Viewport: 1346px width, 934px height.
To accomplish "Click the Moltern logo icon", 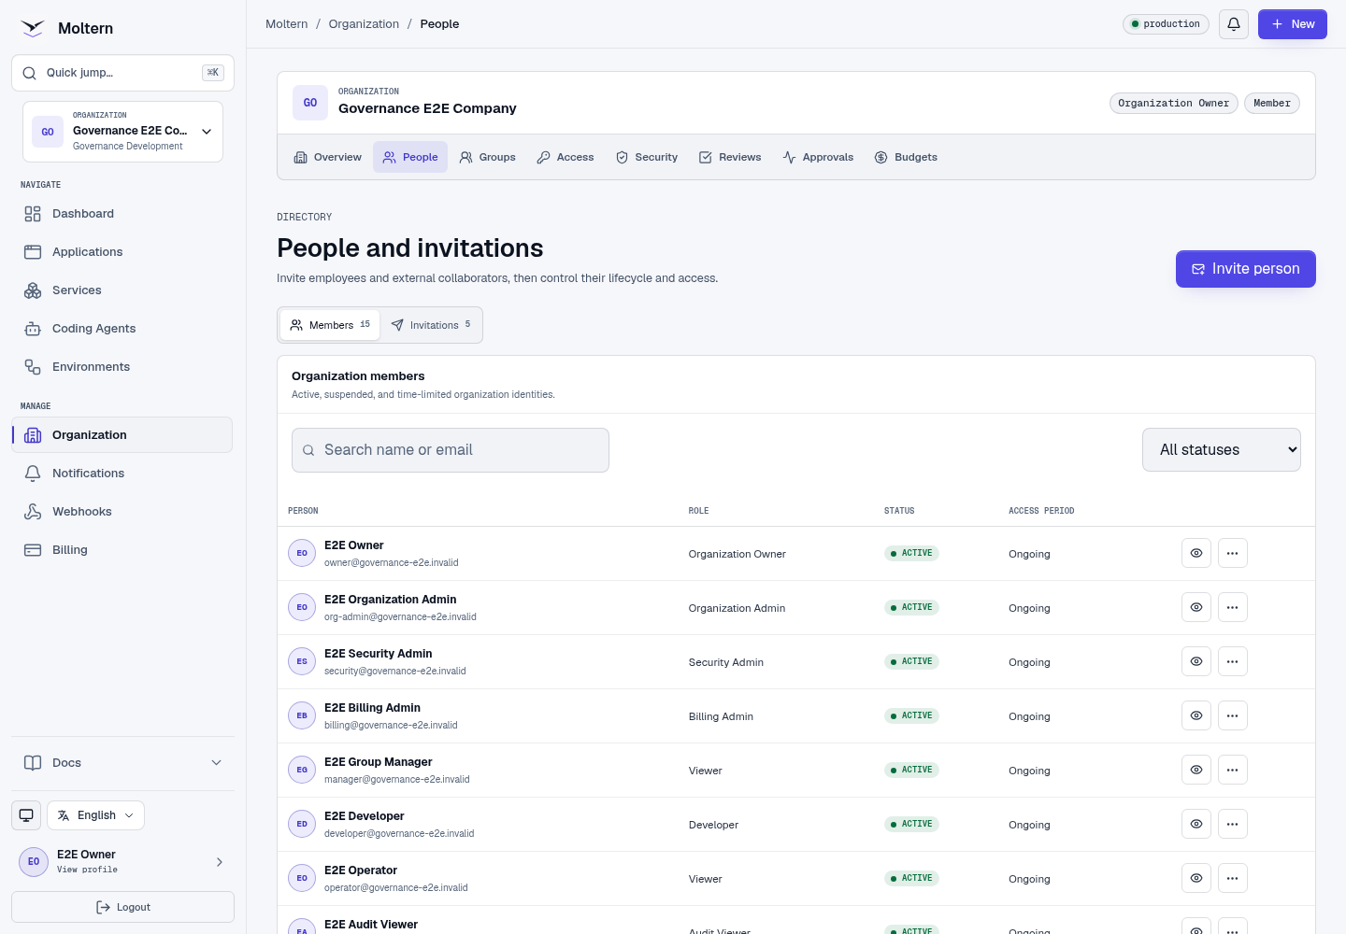I will pyautogui.click(x=33, y=28).
